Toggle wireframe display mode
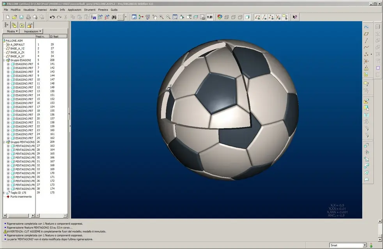 pos(227,17)
